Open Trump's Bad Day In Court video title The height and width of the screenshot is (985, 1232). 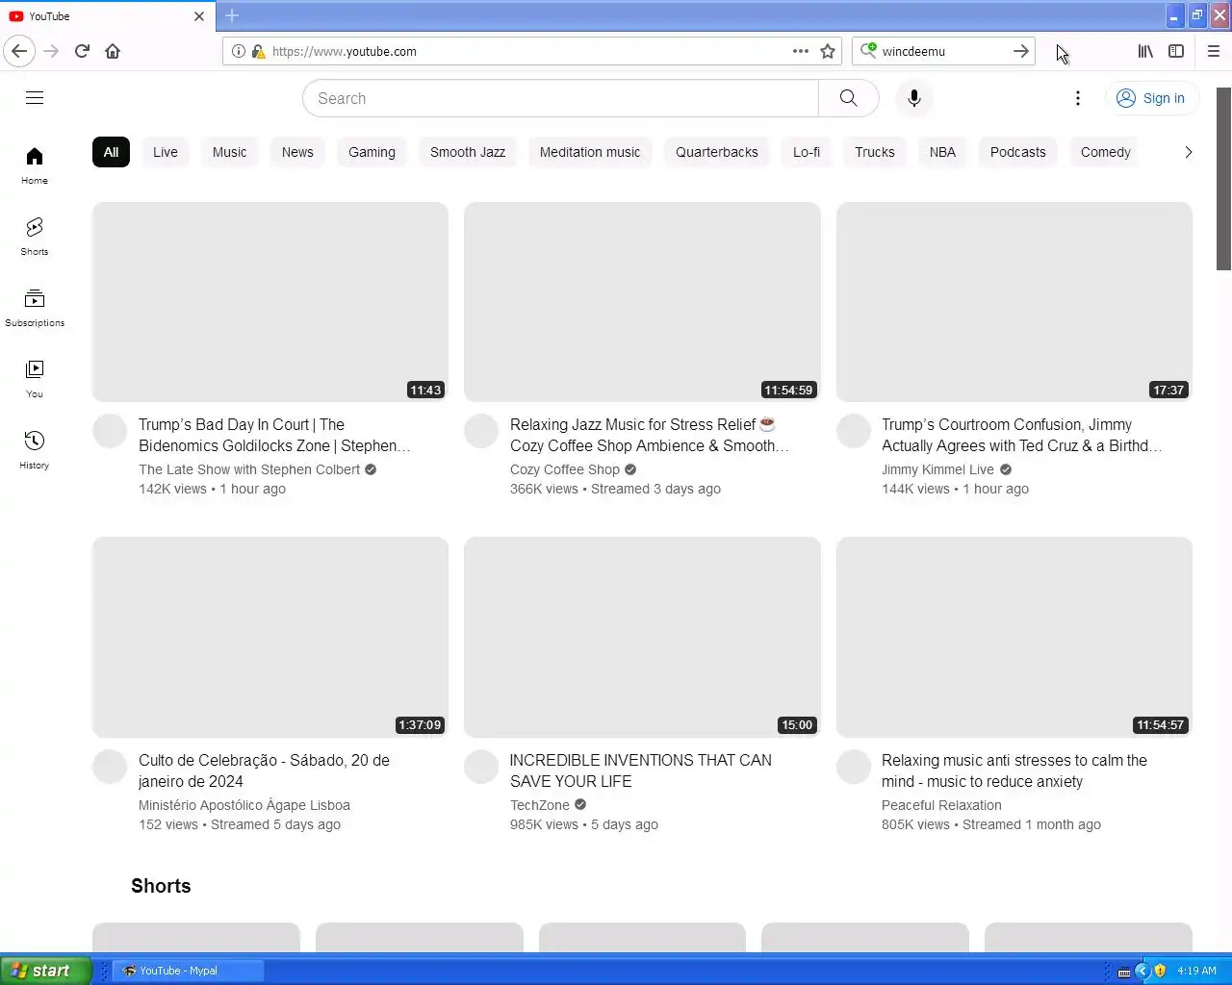click(x=274, y=435)
